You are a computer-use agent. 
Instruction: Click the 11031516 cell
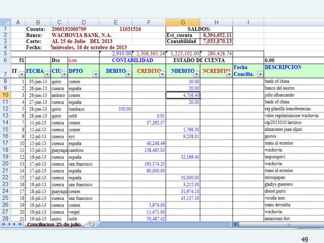(130, 29)
